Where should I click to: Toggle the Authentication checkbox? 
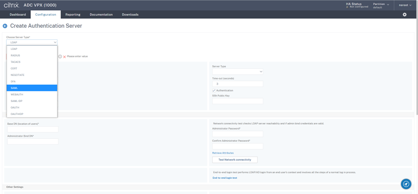(x=214, y=91)
